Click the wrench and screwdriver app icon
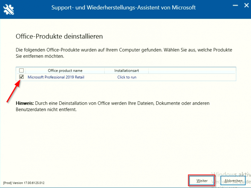251x188 pixels. [x=8, y=9]
